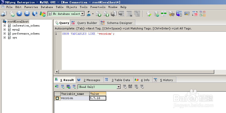Open the Help menu
This screenshot has height=113, width=226.
point(123,7)
